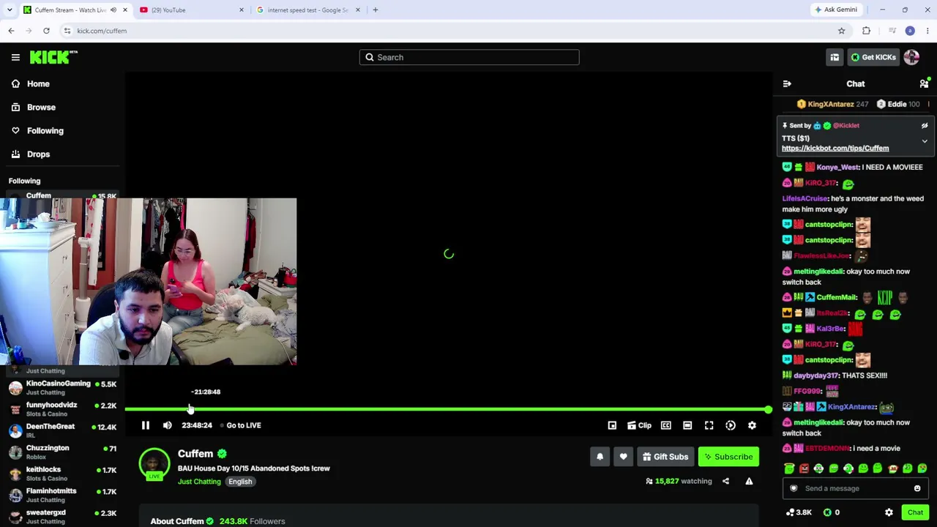This screenshot has height=527, width=937.
Task: Collapse the chat panel arrow icon
Action: pos(787,84)
